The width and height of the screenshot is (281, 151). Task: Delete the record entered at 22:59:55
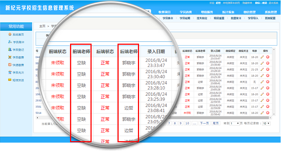click(268, 100)
